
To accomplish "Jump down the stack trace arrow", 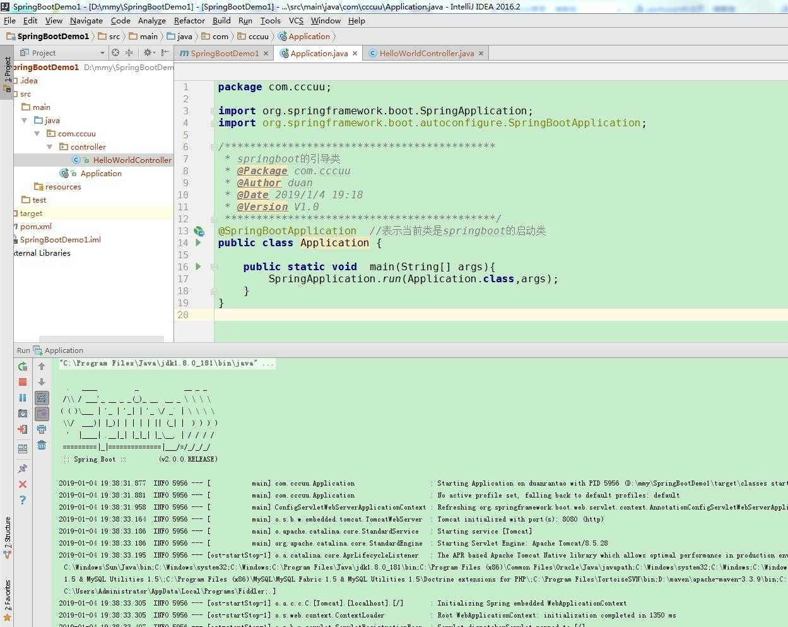I will click(42, 382).
